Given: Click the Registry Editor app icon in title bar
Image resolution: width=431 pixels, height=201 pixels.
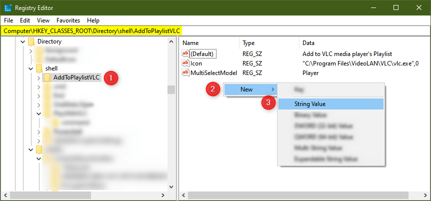Looking at the screenshot, I should 8,8.
